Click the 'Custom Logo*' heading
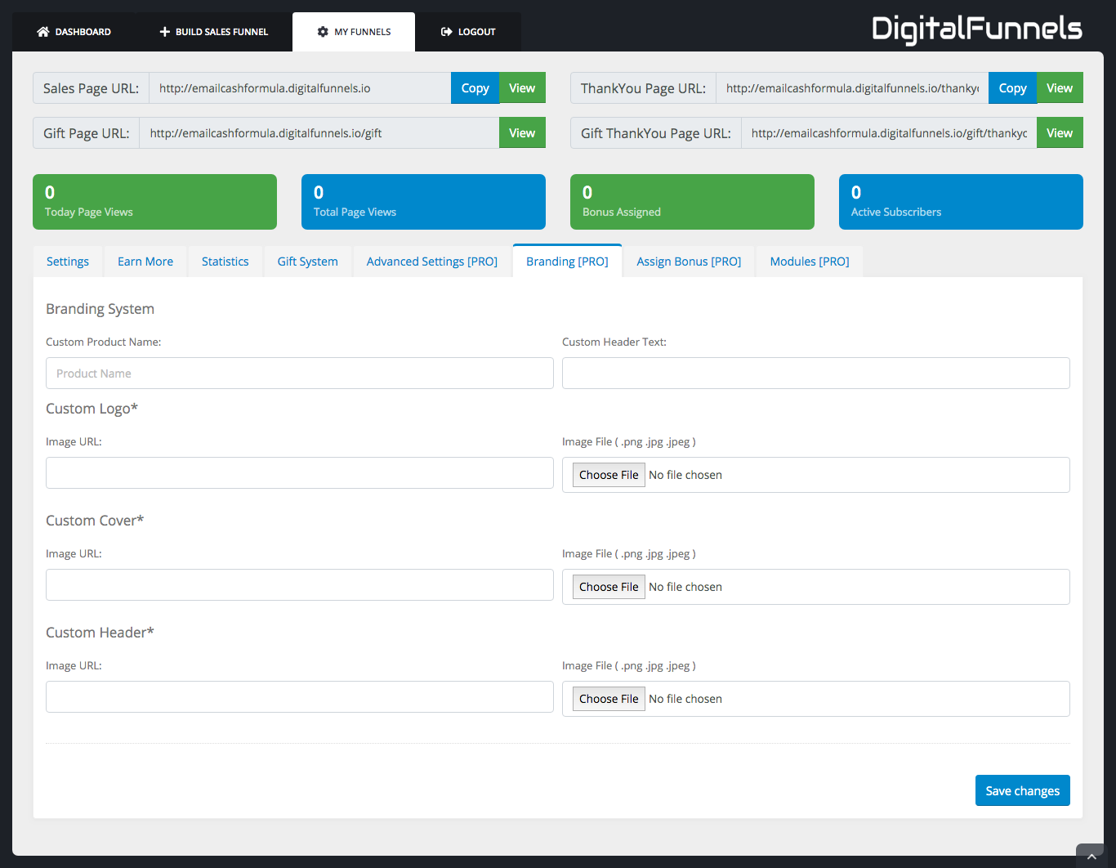This screenshot has height=868, width=1116. point(92,409)
